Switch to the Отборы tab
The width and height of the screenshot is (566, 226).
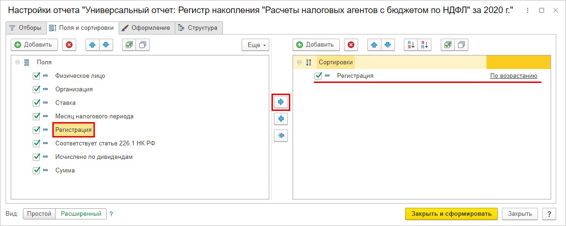click(x=26, y=28)
